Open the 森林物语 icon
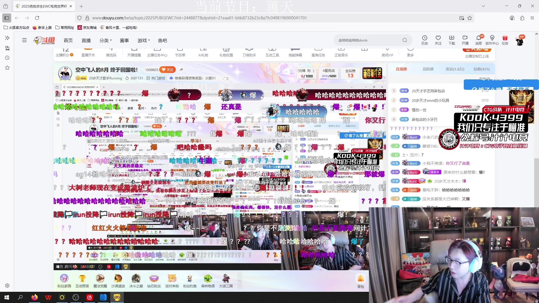The height and width of the screenshot is (303, 539). 208,281
